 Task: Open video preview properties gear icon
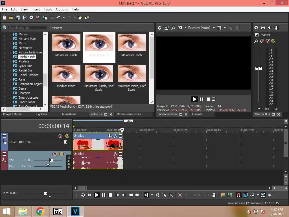pos(160,28)
